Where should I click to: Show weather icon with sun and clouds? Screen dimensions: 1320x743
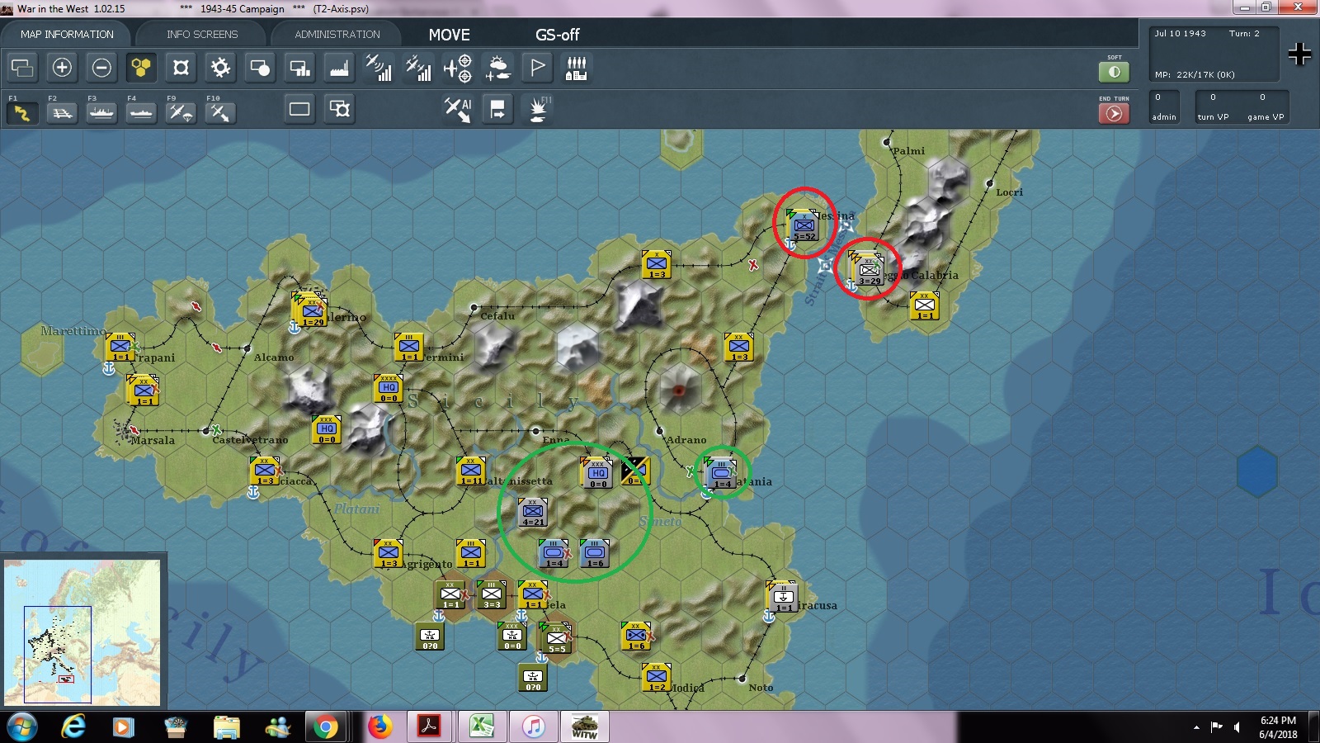click(x=497, y=68)
